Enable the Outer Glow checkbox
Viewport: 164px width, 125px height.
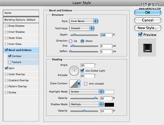coord(6,38)
